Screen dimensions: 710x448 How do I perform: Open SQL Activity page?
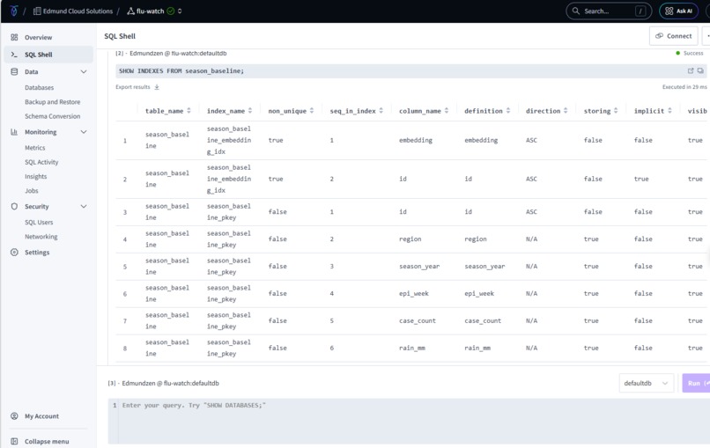point(41,162)
